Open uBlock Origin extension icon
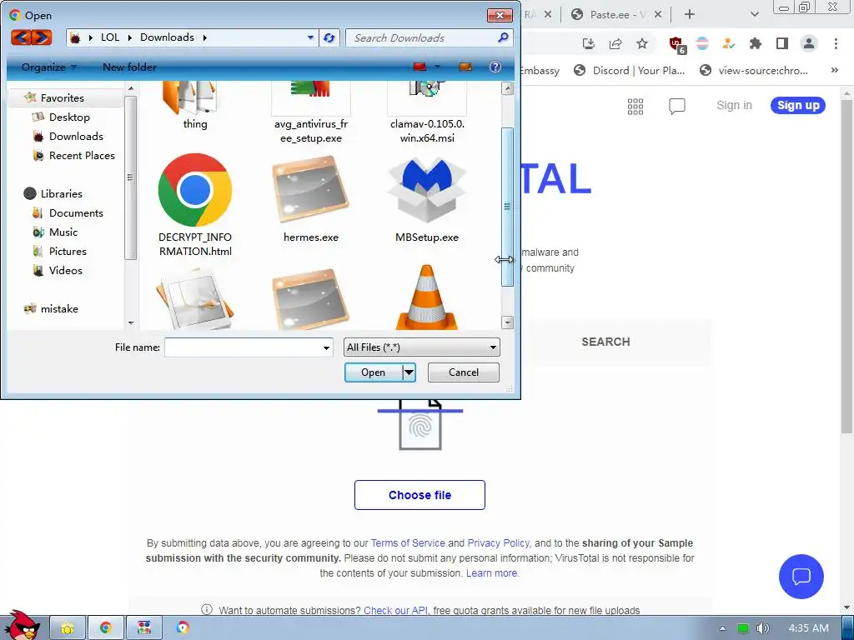The height and width of the screenshot is (640, 854). point(677,45)
